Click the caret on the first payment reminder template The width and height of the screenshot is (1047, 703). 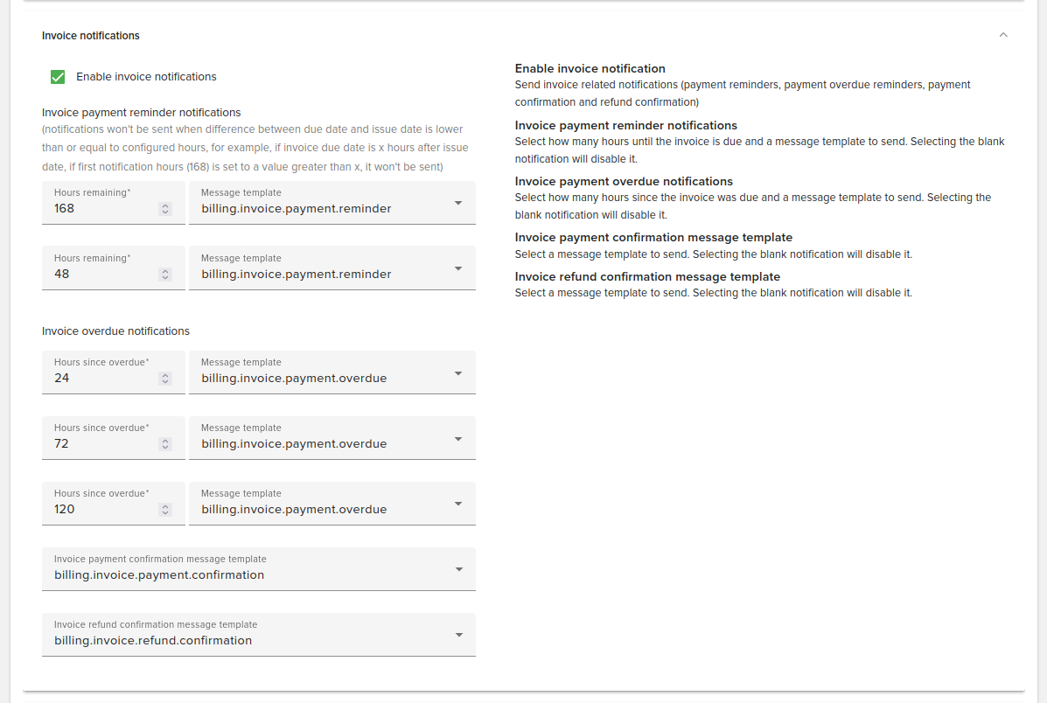[x=458, y=202]
